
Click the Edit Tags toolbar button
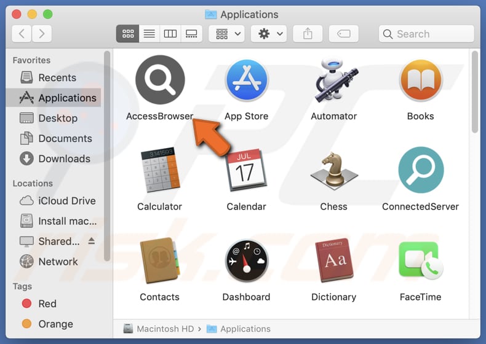point(343,33)
